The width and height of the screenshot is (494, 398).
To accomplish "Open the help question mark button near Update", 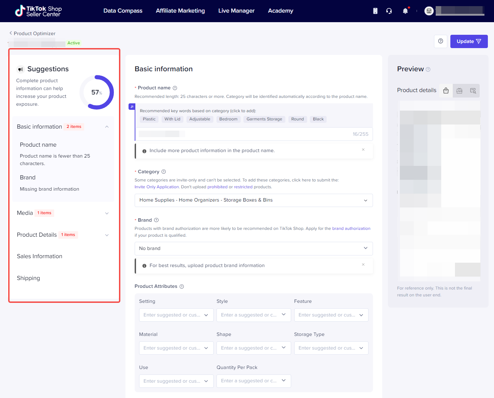I will 440,41.
